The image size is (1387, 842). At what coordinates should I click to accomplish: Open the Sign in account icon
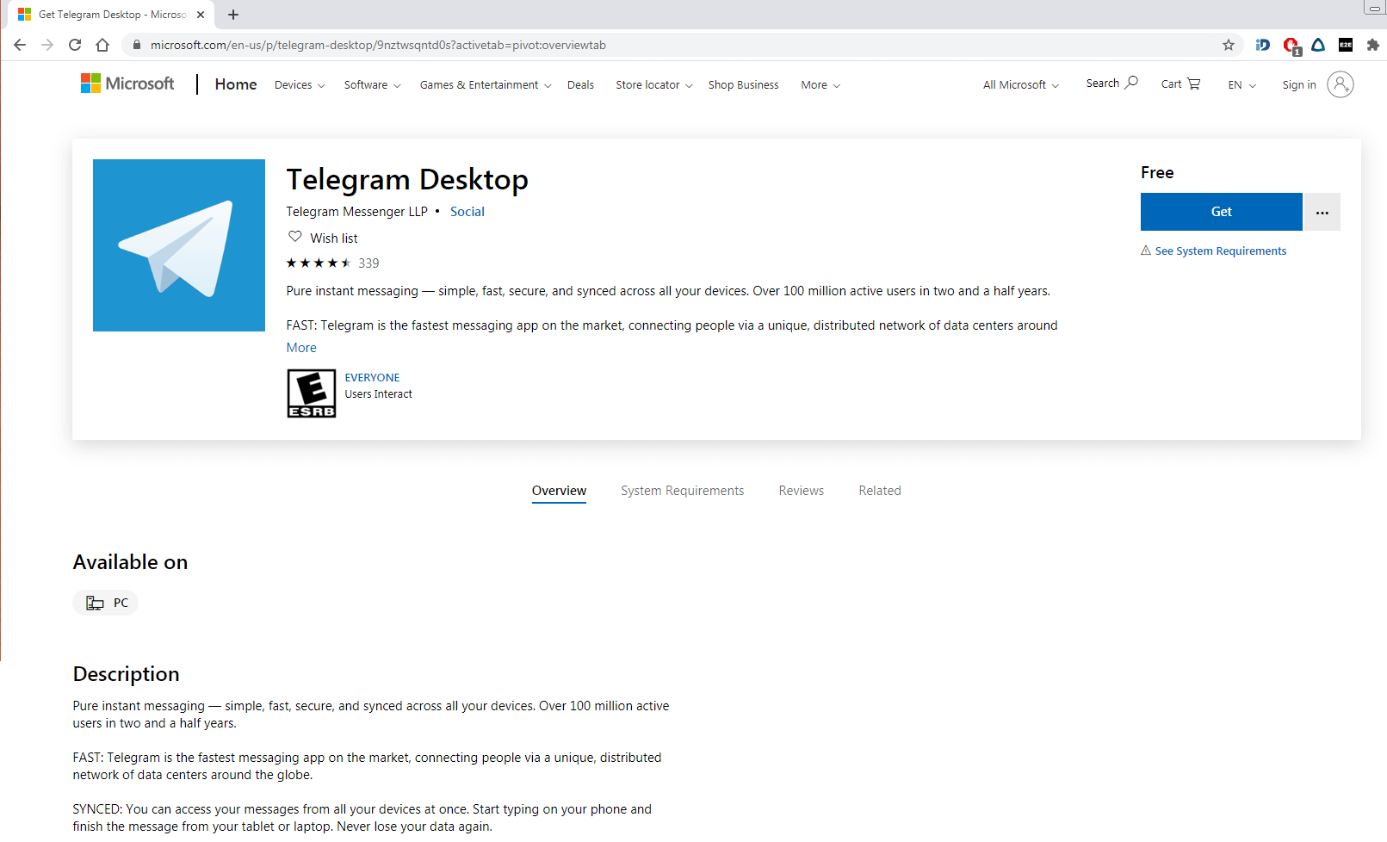pos(1340,84)
